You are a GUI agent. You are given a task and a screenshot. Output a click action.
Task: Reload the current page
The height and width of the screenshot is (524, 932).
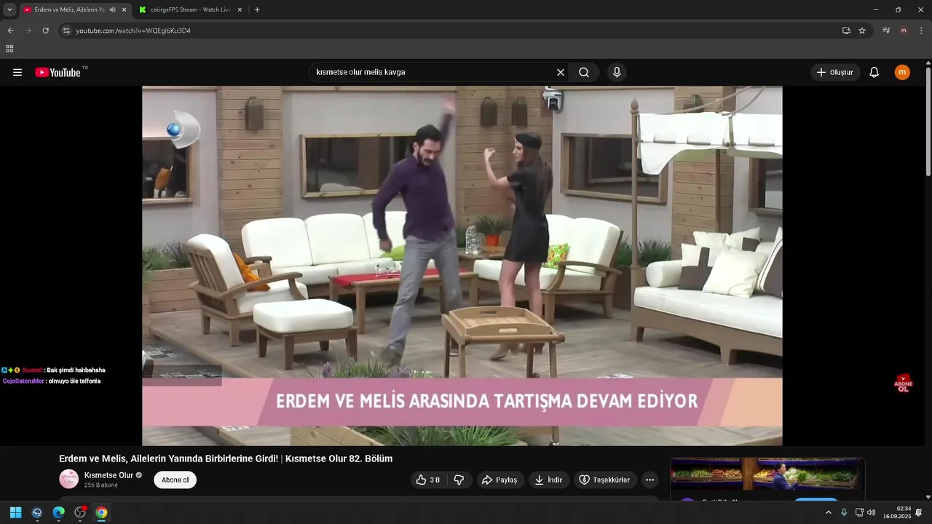click(x=45, y=31)
